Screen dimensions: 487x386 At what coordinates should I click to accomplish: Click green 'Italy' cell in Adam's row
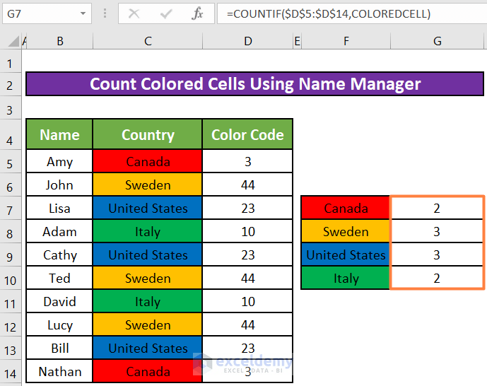[x=148, y=231]
